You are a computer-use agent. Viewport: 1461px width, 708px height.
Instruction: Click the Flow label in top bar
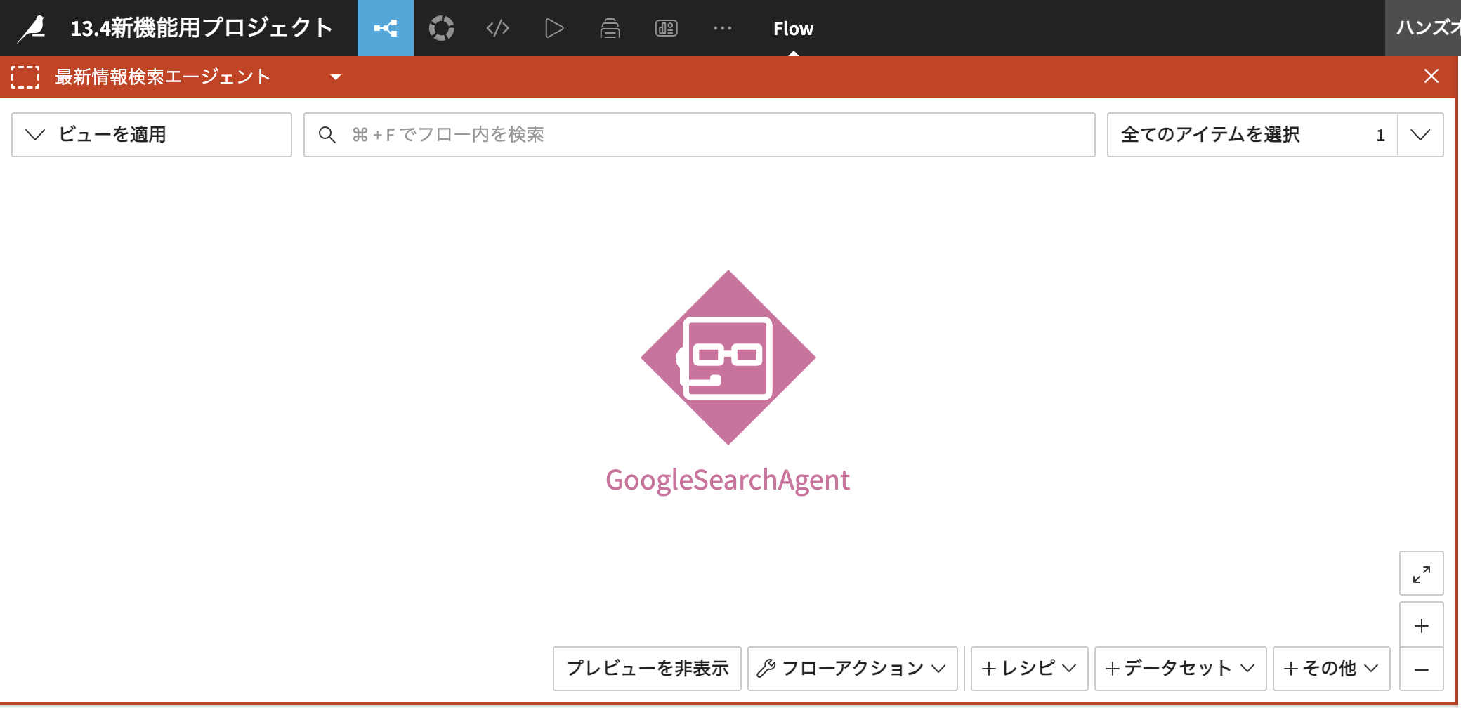(x=793, y=29)
